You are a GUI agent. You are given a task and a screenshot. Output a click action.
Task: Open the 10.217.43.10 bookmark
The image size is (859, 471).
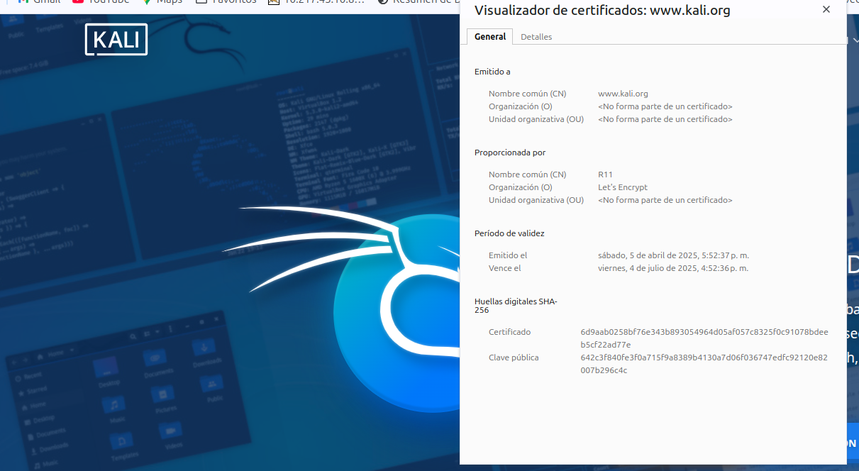point(317,2)
